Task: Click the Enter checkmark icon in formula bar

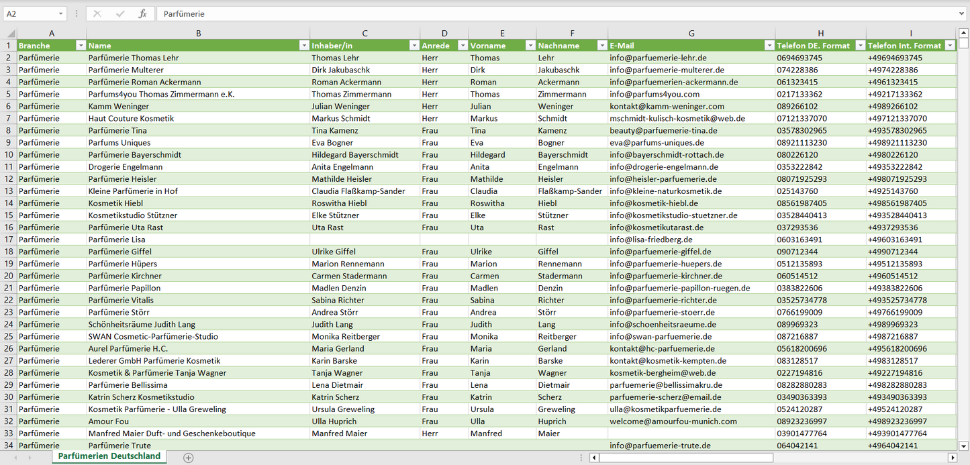Action: click(x=120, y=13)
